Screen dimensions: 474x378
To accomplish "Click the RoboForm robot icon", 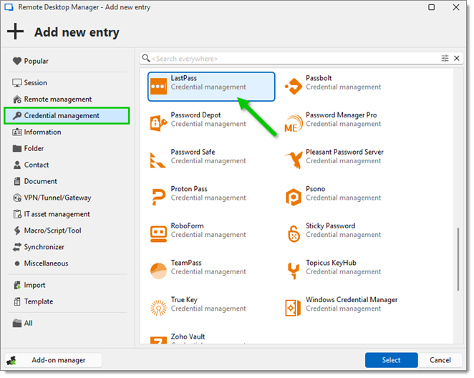I will [x=158, y=234].
